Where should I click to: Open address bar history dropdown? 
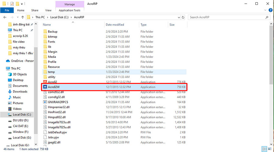179,17
